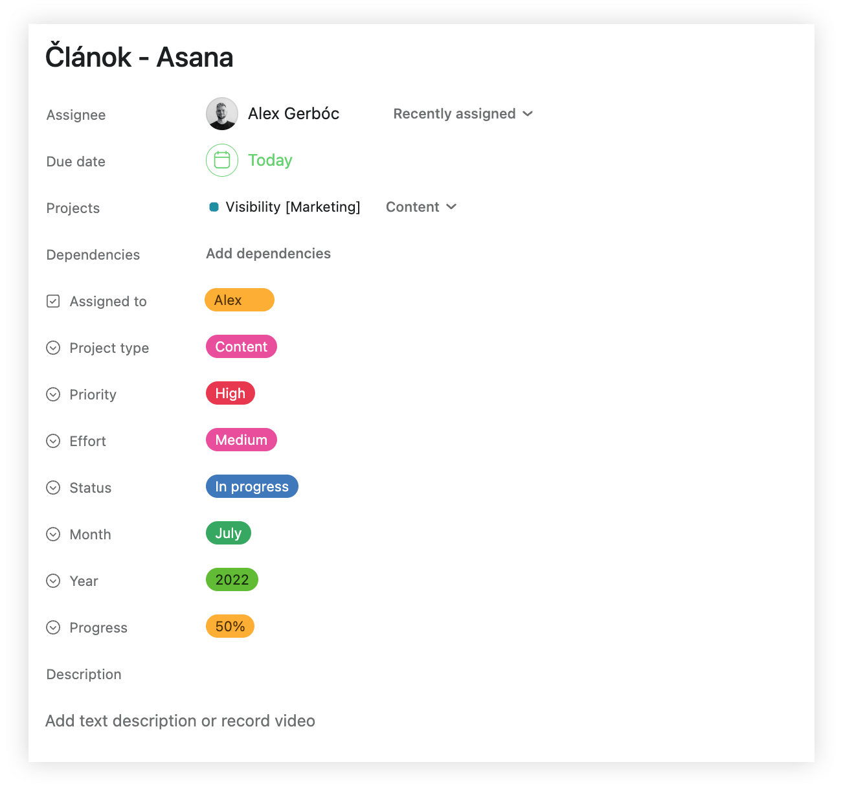Click the description text field
Image resolution: width=843 pixels, height=786 pixels.
click(180, 721)
